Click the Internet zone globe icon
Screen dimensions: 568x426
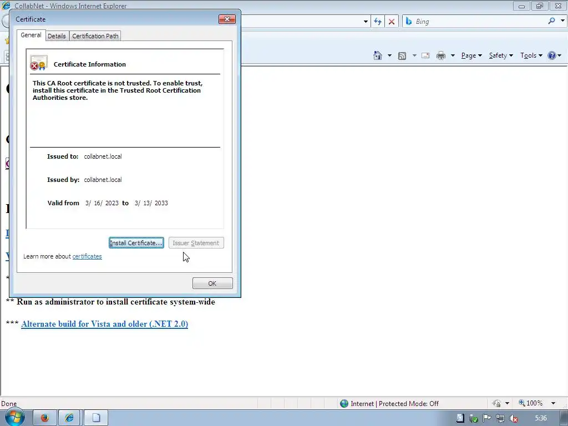click(x=344, y=404)
